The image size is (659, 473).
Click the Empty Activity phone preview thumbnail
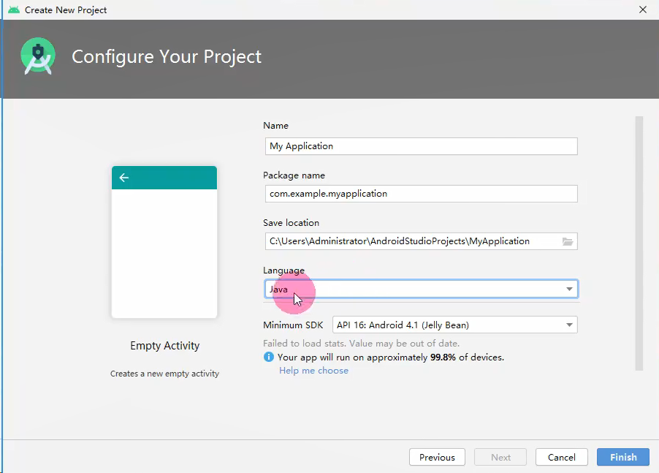click(x=164, y=242)
